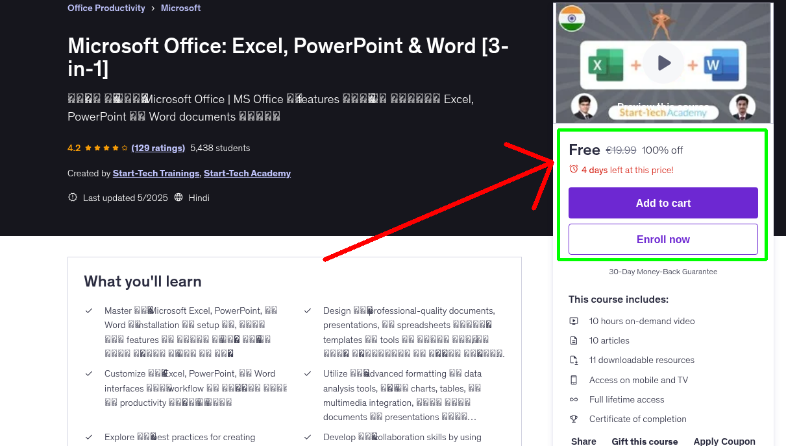
Task: Click the alarm clock icon near days left
Action: click(574, 169)
